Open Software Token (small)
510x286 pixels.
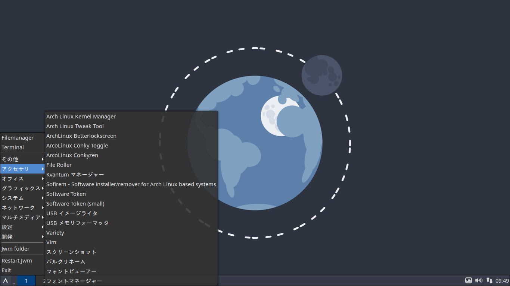[x=131, y=204]
